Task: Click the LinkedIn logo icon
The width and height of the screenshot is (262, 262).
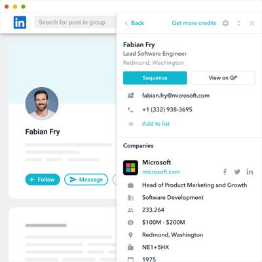Action: 20,22
